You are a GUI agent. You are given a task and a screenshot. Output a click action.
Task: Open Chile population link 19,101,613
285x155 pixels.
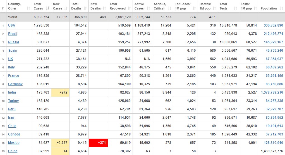pos(274,126)
